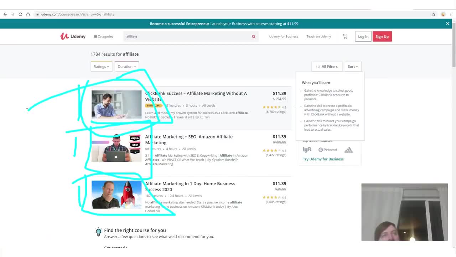Bookmark this page with star icon
456x257 pixels.
(434, 14)
